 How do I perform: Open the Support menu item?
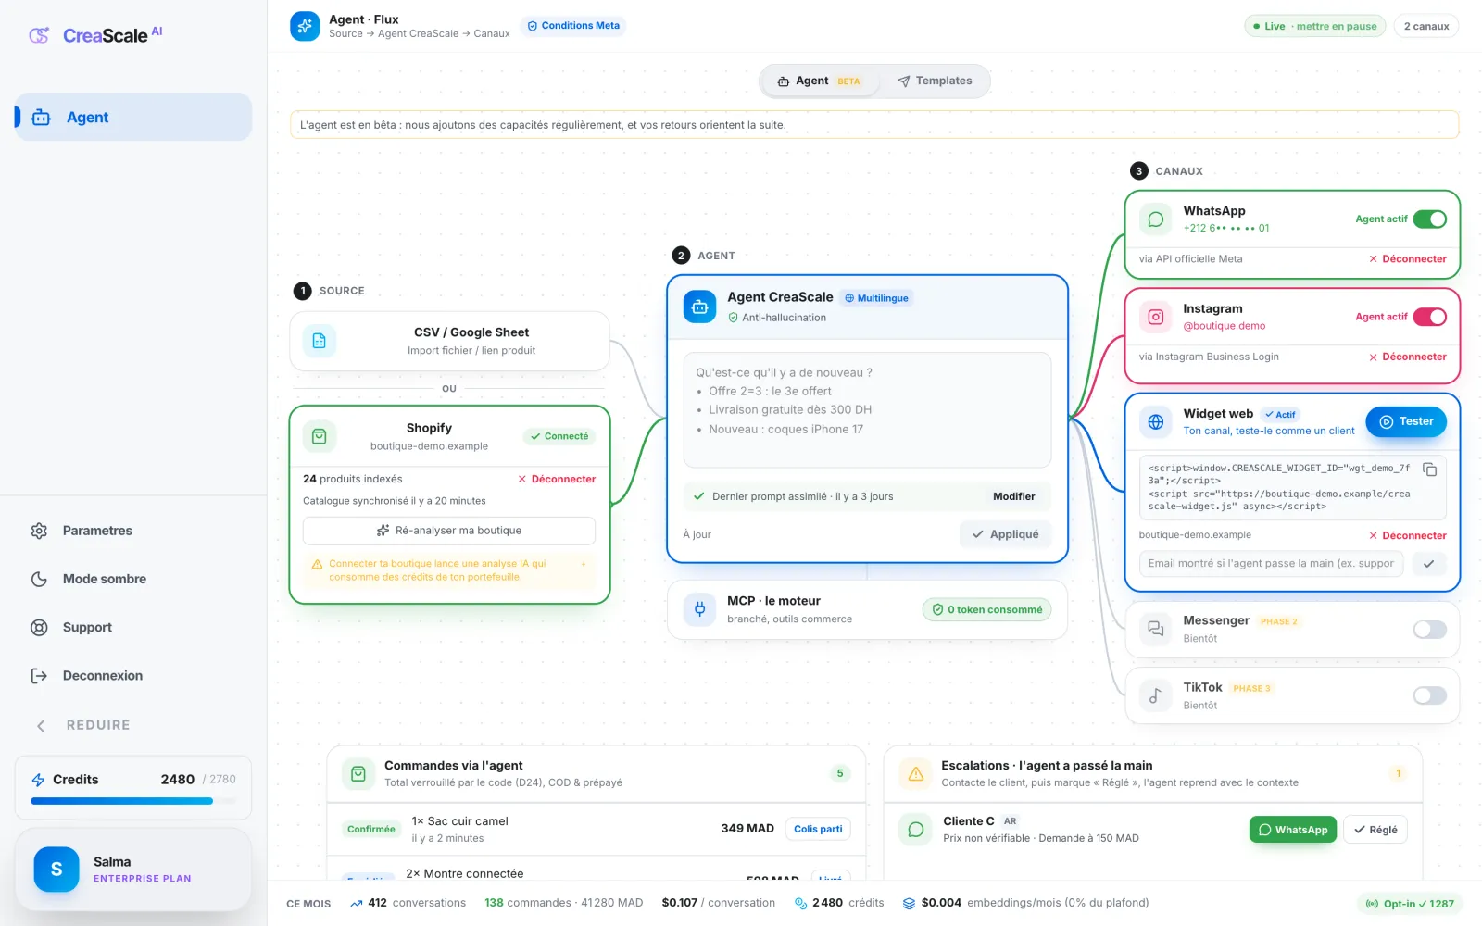[133, 627]
